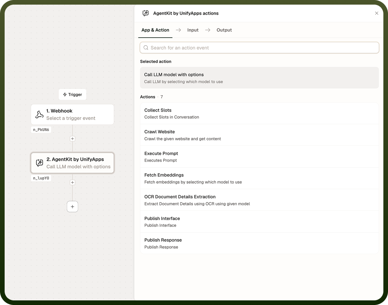Click the lightning Trigger label
This screenshot has width=388, height=305.
point(72,95)
